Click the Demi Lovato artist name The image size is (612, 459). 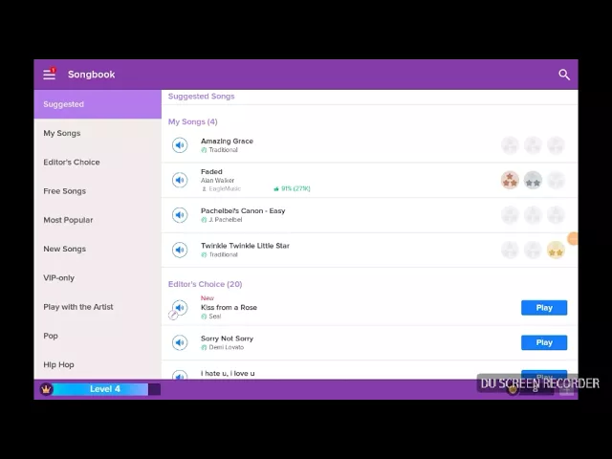pyautogui.click(x=227, y=347)
